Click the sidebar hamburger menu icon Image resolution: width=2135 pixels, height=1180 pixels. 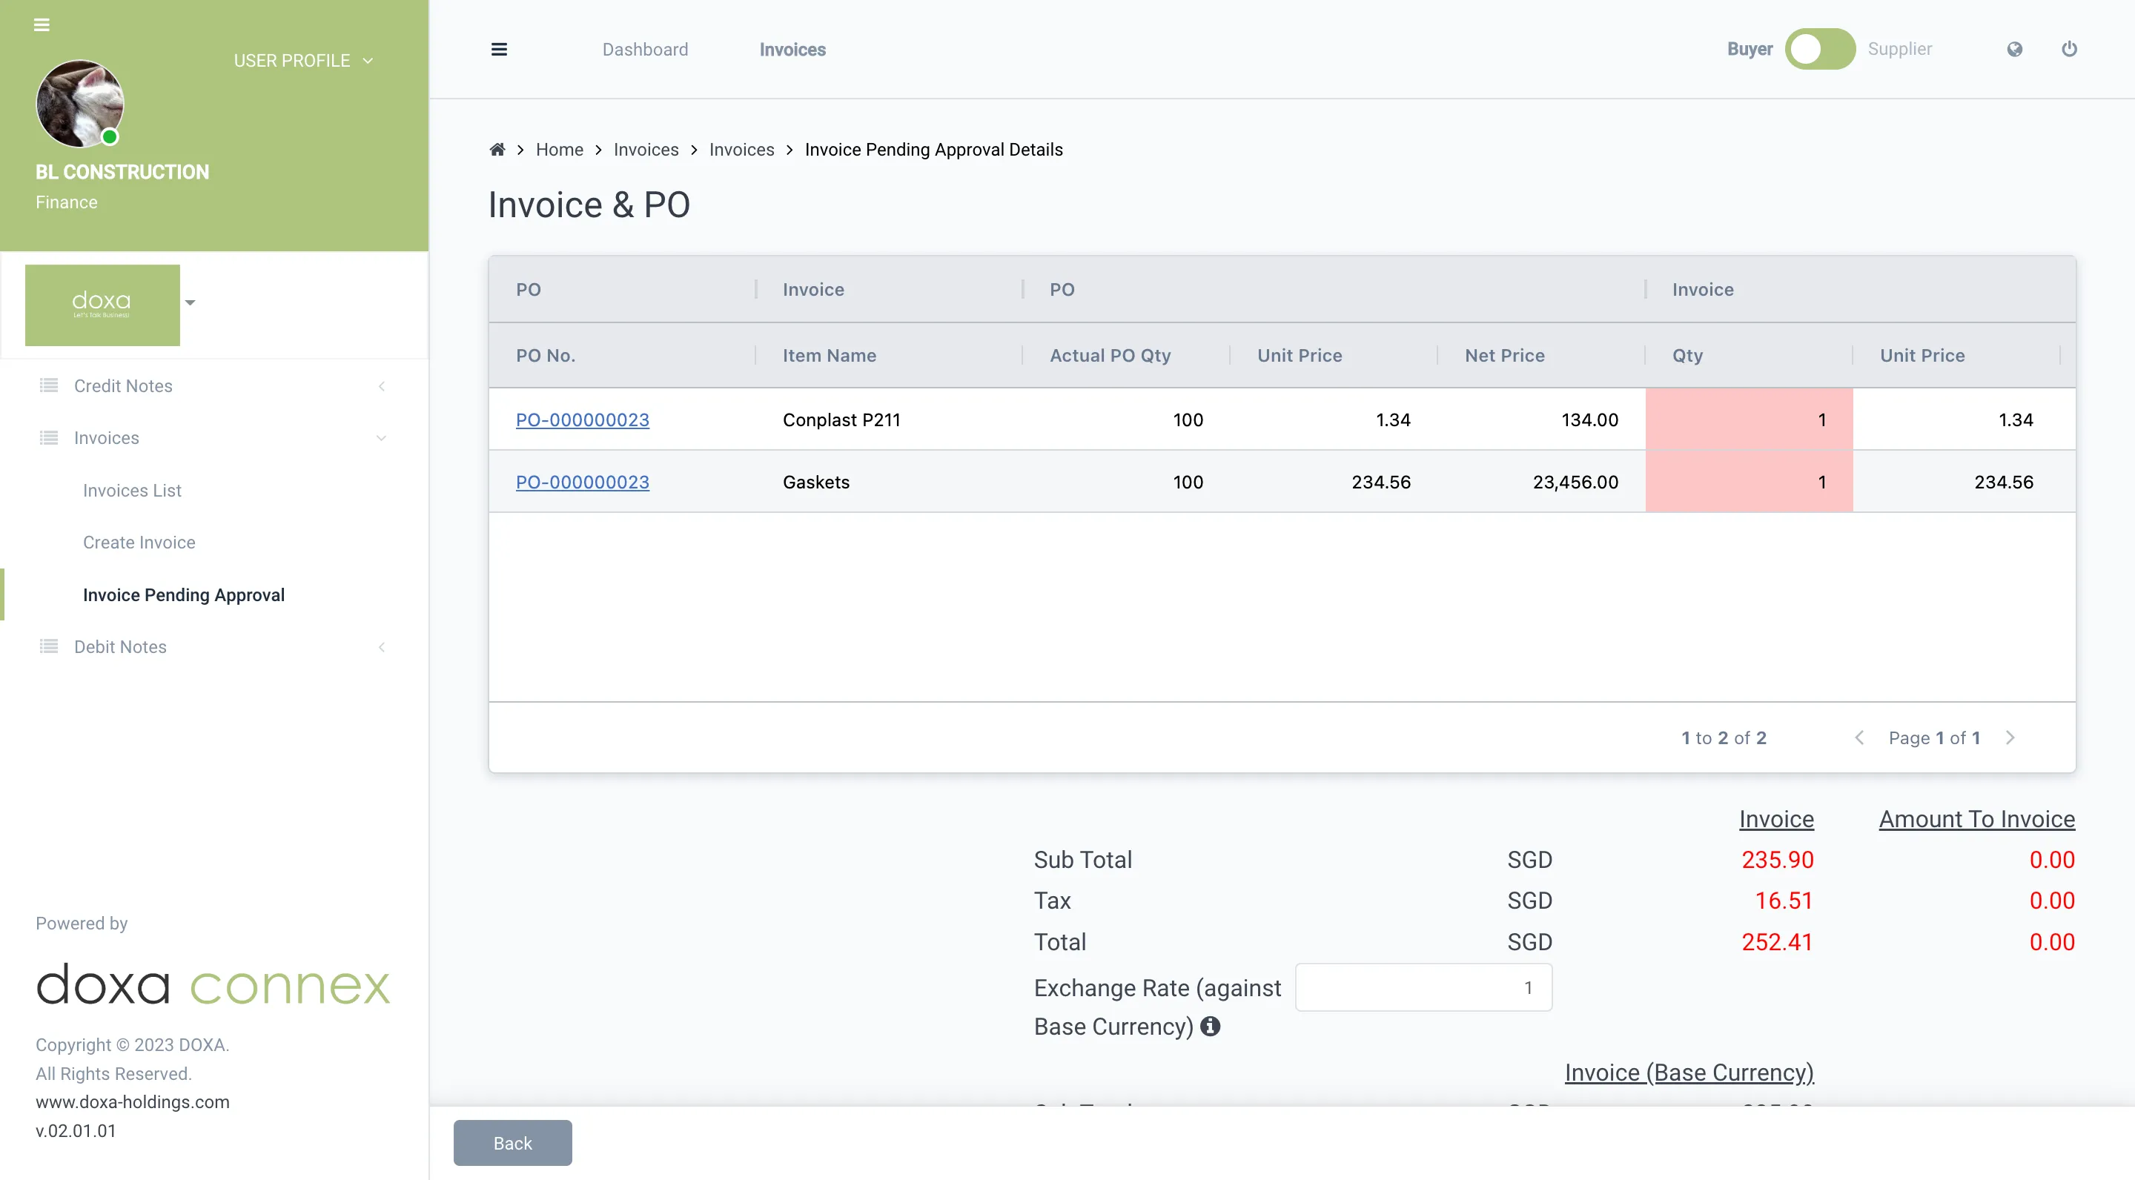pyautogui.click(x=42, y=25)
